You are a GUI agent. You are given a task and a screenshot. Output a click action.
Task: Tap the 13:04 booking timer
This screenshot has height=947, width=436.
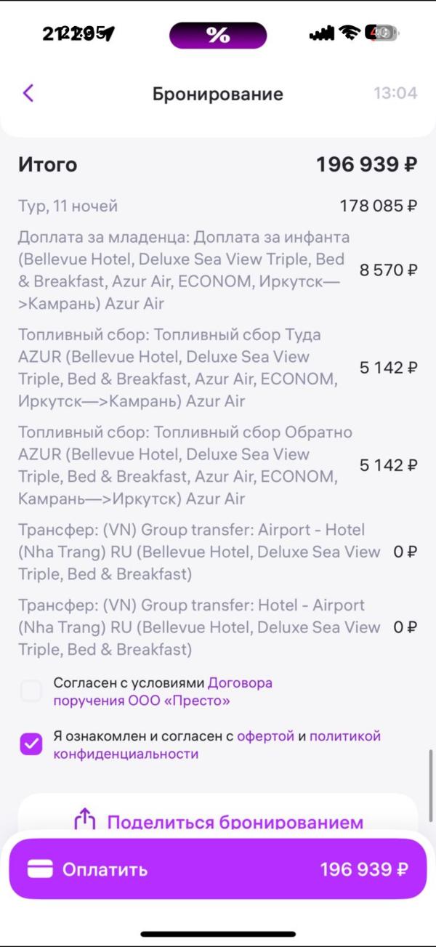point(395,93)
